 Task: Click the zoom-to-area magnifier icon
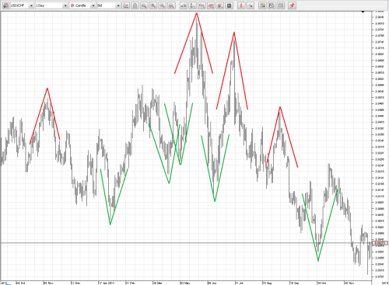click(x=171, y=5)
